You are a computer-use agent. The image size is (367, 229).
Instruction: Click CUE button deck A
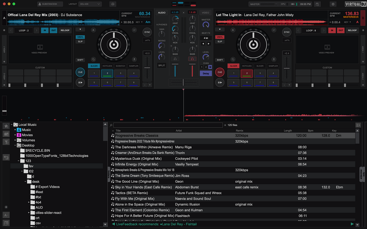(80, 72)
